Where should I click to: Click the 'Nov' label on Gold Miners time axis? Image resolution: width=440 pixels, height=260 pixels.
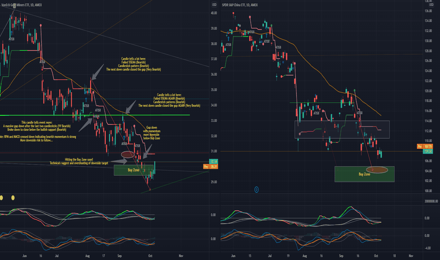pos(181,256)
